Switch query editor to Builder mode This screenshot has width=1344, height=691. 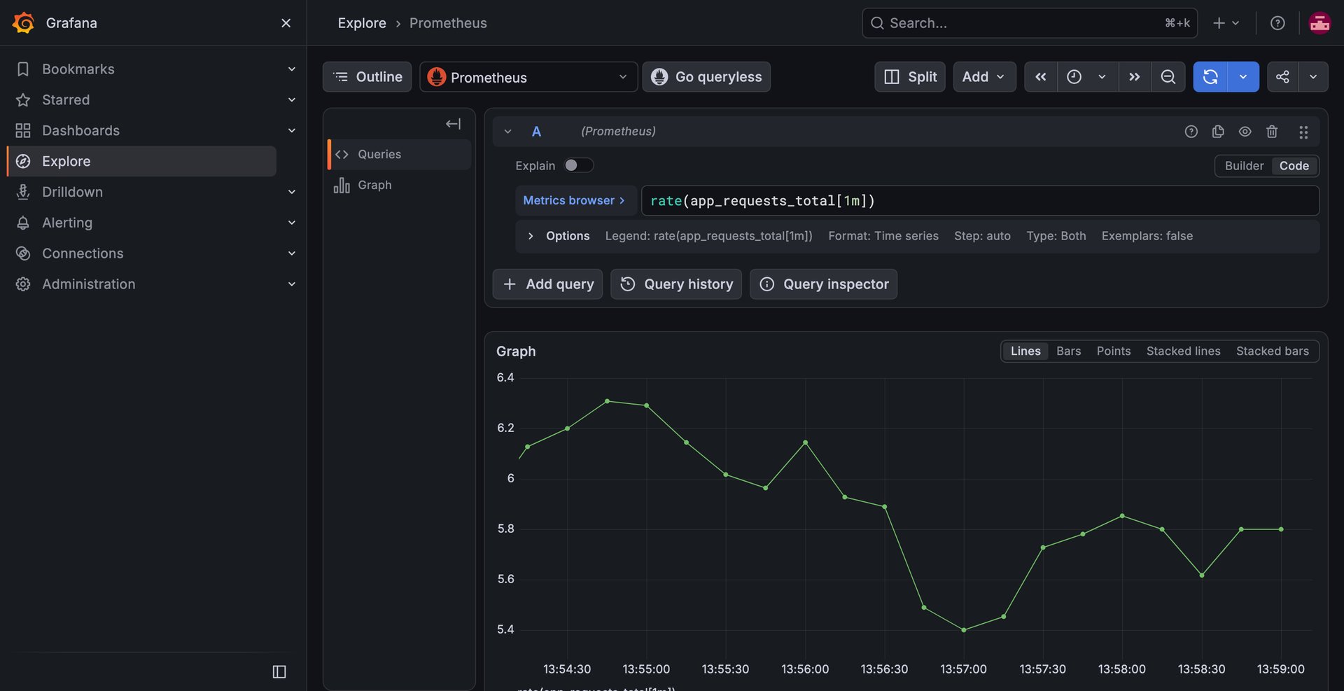tap(1244, 166)
